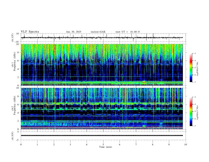Select the date text "Jun. 30, 2025"
The height and width of the screenshot is (162, 209).
74,32
